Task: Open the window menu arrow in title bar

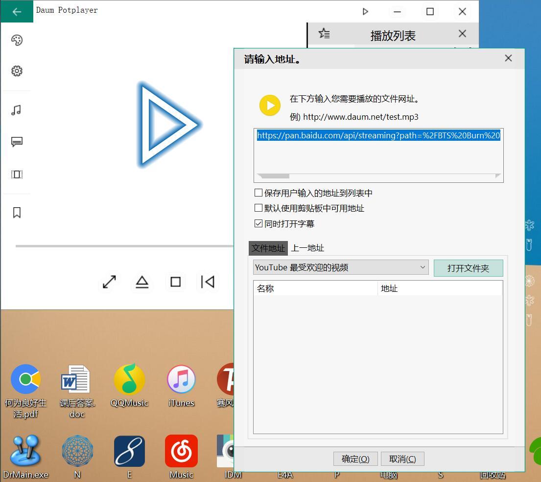Action: coord(365,11)
